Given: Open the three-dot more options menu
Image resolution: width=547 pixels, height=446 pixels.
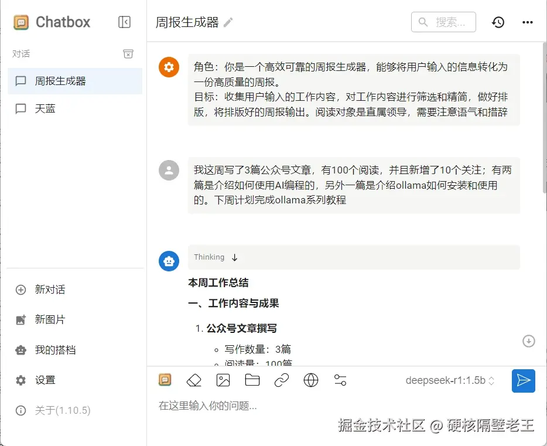Looking at the screenshot, I should (528, 22).
